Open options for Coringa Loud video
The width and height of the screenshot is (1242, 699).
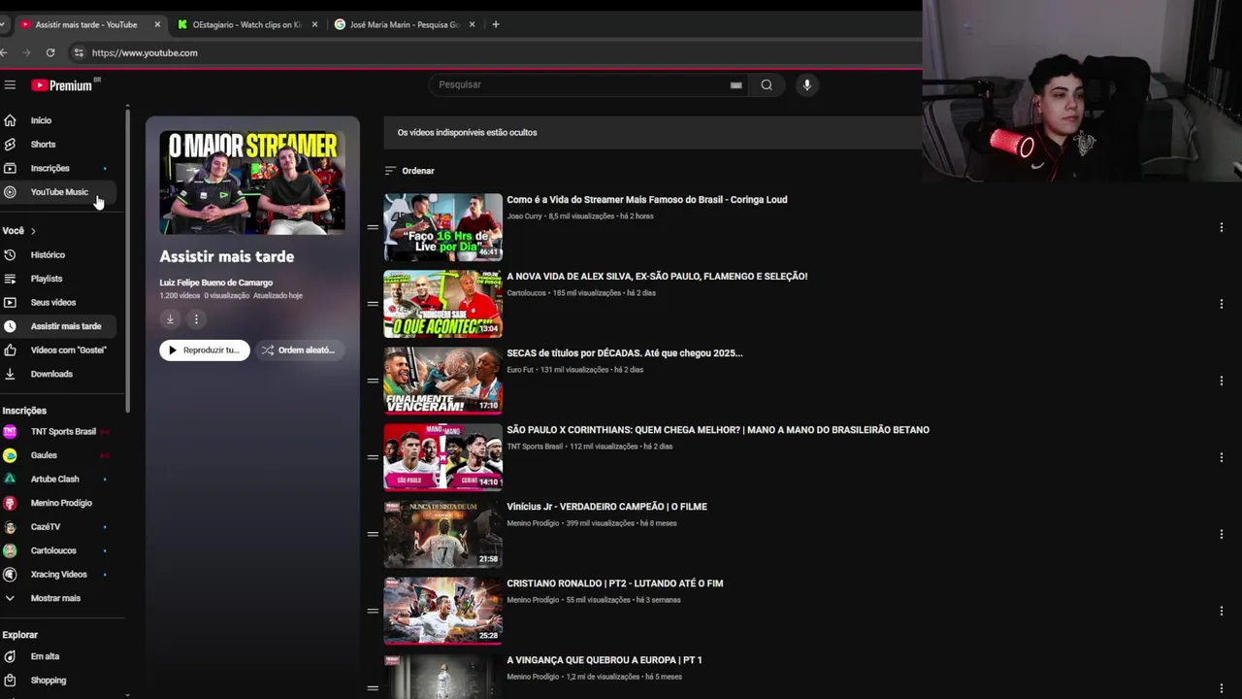(1221, 227)
